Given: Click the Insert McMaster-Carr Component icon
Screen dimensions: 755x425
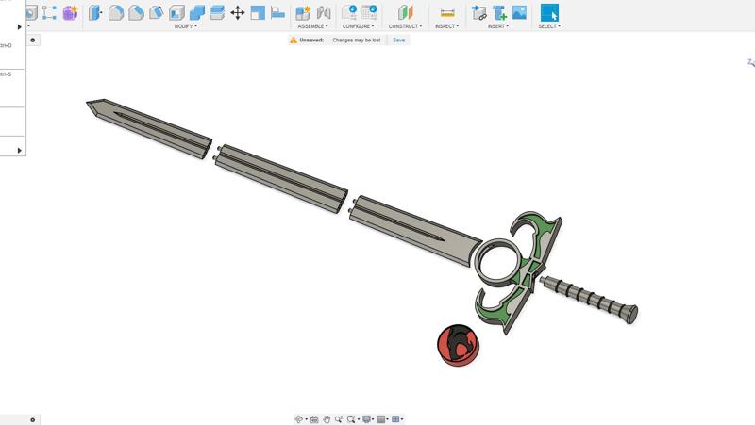Looking at the screenshot, I should [x=499, y=13].
